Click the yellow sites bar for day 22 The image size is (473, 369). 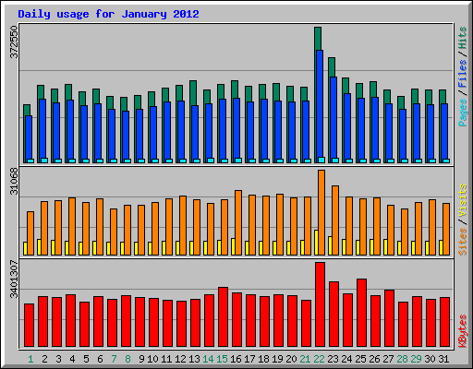316,243
